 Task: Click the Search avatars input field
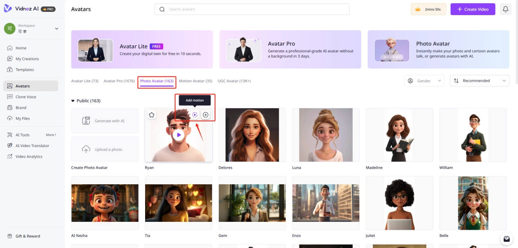[x=252, y=9]
